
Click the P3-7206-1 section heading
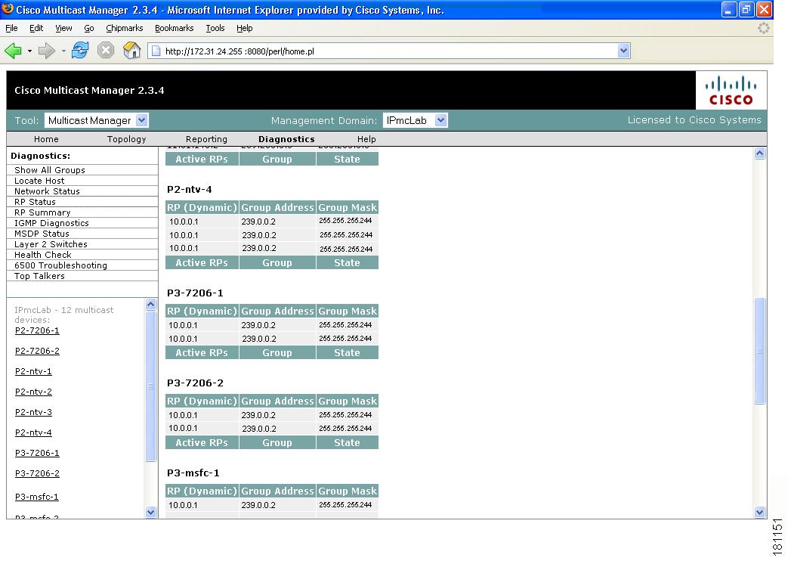(195, 293)
